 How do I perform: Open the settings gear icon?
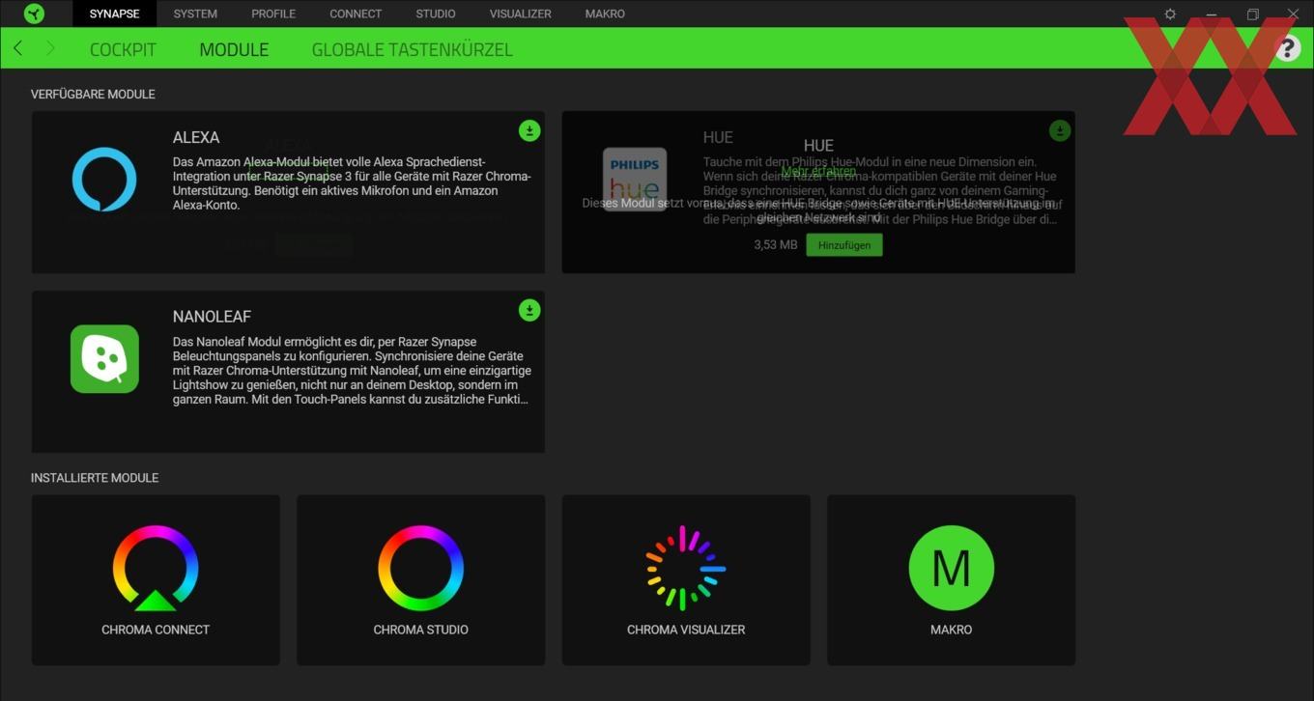(x=1170, y=14)
